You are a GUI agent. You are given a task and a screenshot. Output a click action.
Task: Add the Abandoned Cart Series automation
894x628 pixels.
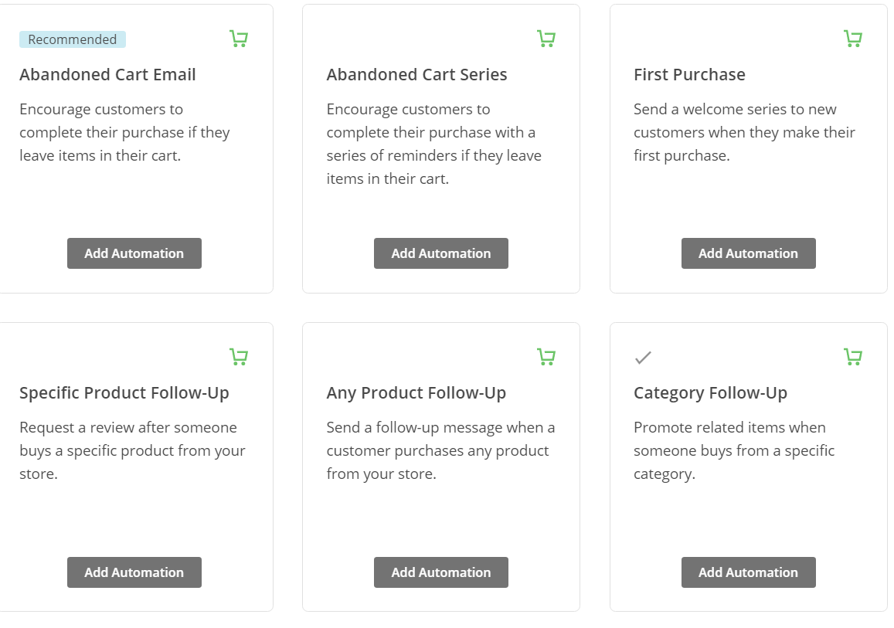[x=440, y=253]
